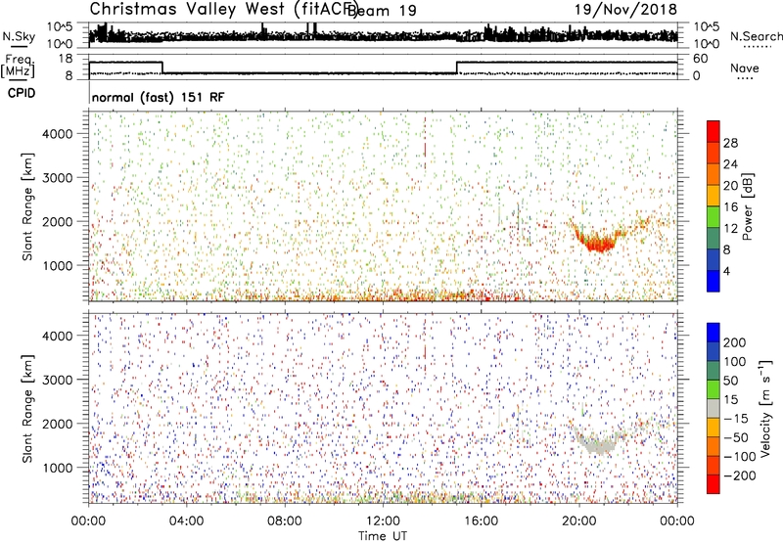Viewport: 783px width, 542px height.
Task: Click the '60' tick on the Nave axis
Action: (700, 59)
